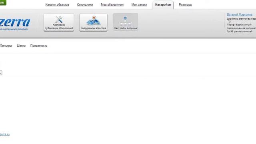Open the Мои заявки tab
The height and width of the screenshot is (144, 256).
tap(139, 4)
